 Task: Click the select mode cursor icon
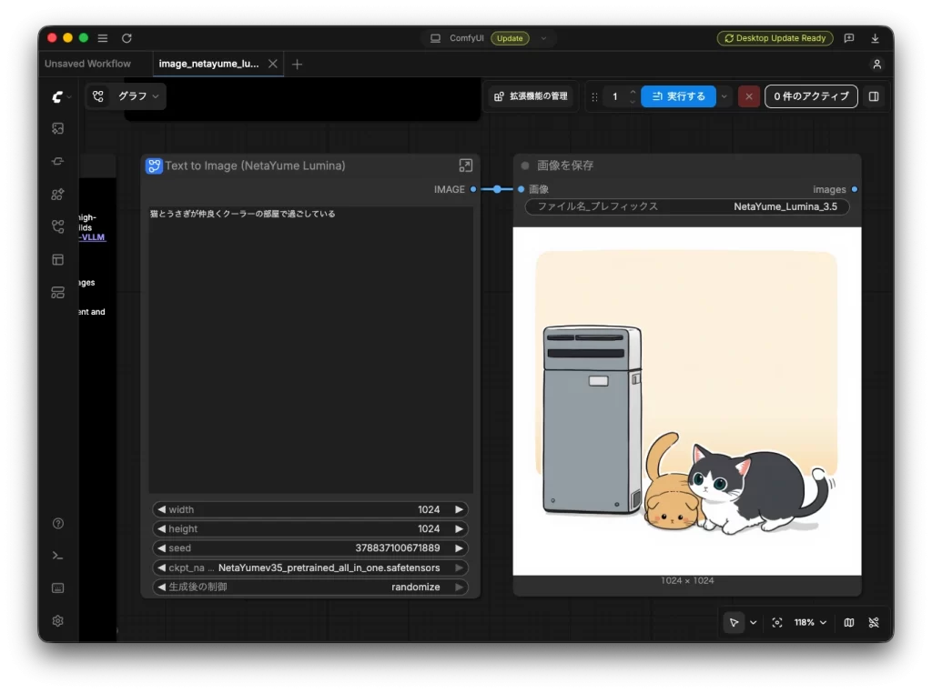click(734, 622)
